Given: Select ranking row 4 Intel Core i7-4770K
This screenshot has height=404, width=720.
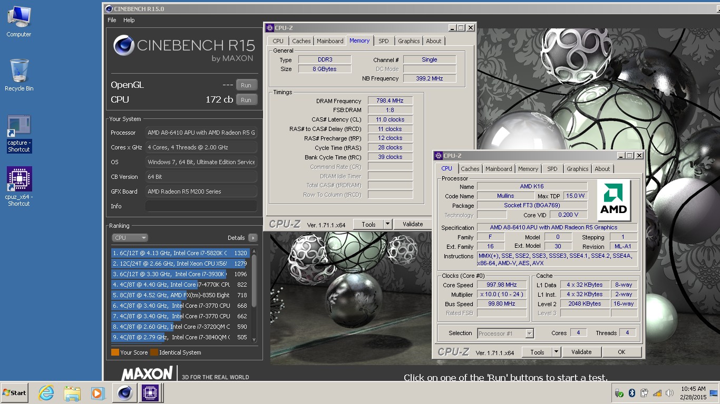Looking at the screenshot, I should 181,285.
